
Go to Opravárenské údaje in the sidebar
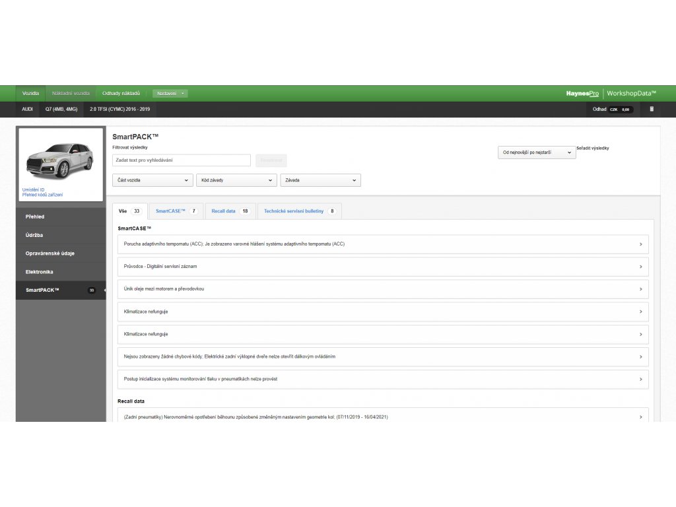click(61, 253)
